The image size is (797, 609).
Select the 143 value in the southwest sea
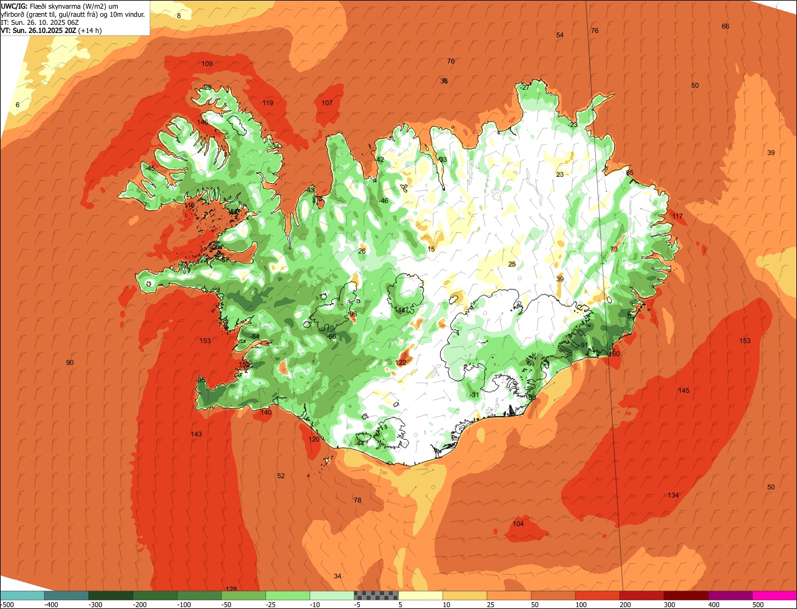[196, 435]
